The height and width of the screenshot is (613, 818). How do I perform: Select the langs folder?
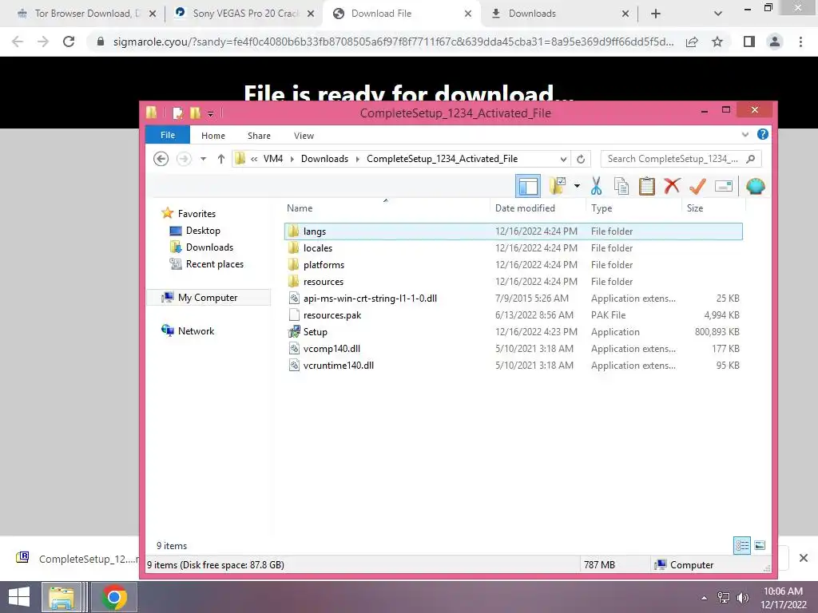coord(514,231)
